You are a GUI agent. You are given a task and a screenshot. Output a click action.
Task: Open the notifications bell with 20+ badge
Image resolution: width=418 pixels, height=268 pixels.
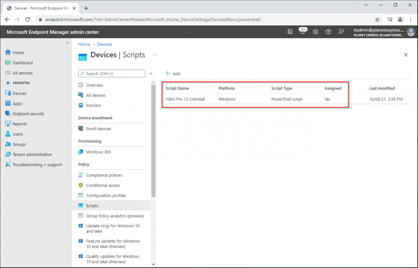(303, 31)
